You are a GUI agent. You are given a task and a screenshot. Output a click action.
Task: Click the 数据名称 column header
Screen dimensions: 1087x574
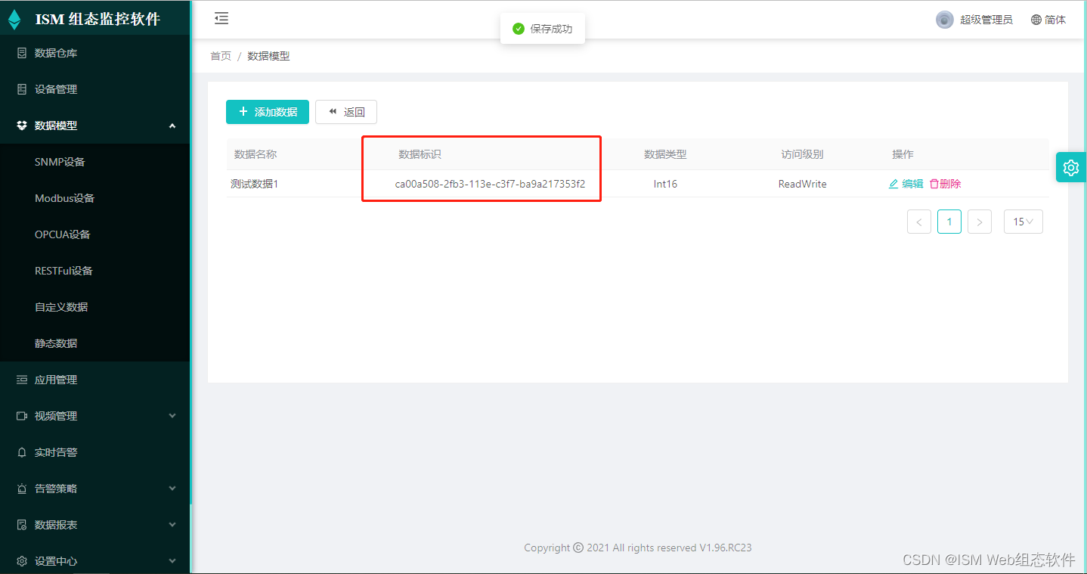pos(255,154)
